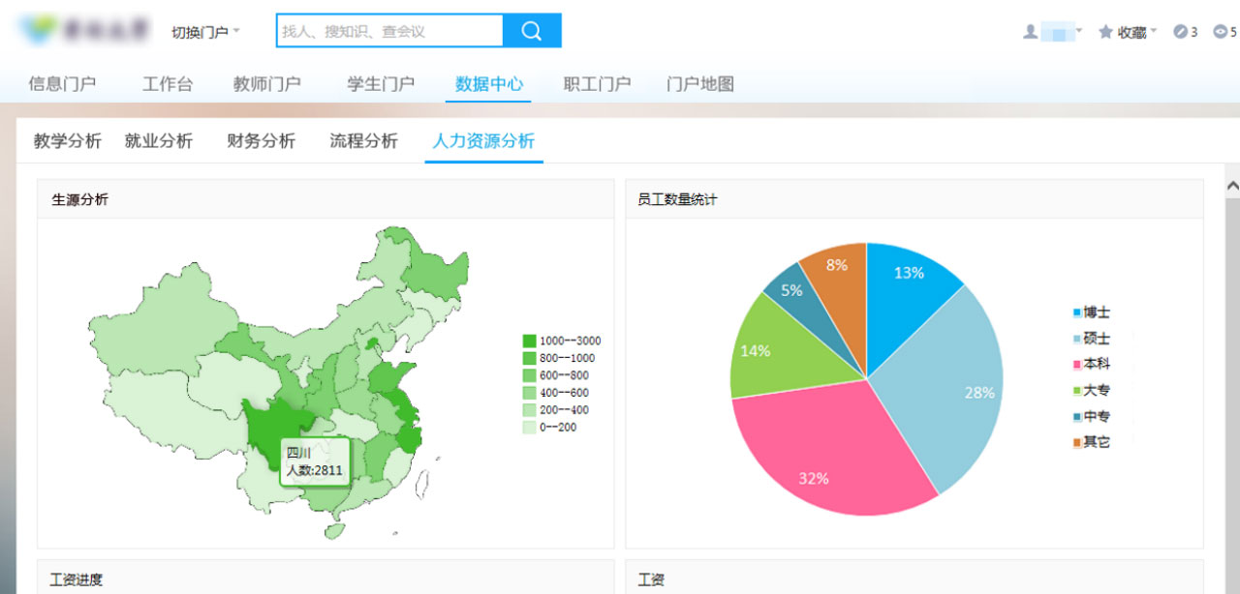Open the eye views counter icon
The width and height of the screenshot is (1240, 594).
click(1219, 32)
